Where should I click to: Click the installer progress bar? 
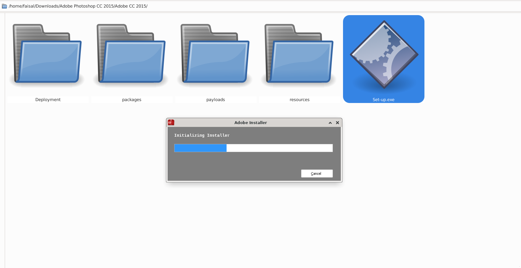click(x=253, y=148)
